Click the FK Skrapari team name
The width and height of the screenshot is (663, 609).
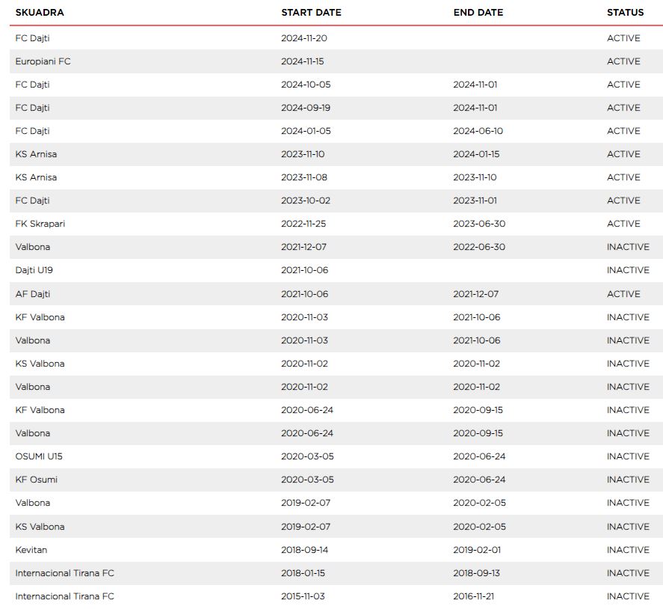(x=40, y=224)
